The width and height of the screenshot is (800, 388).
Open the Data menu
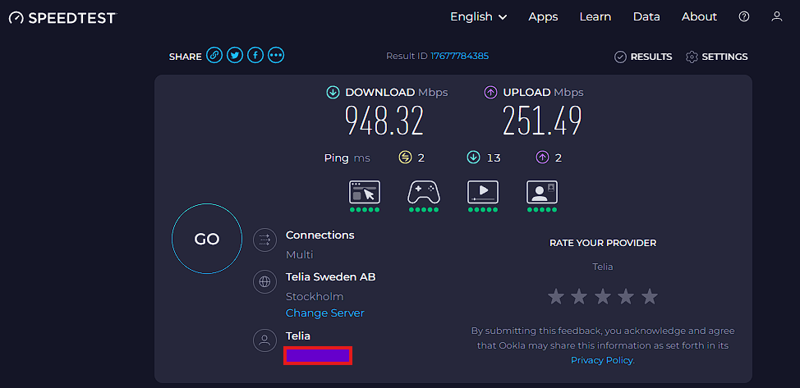(x=646, y=17)
